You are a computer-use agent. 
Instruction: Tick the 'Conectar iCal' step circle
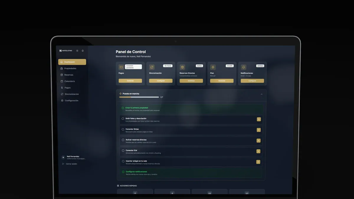pyautogui.click(x=123, y=150)
